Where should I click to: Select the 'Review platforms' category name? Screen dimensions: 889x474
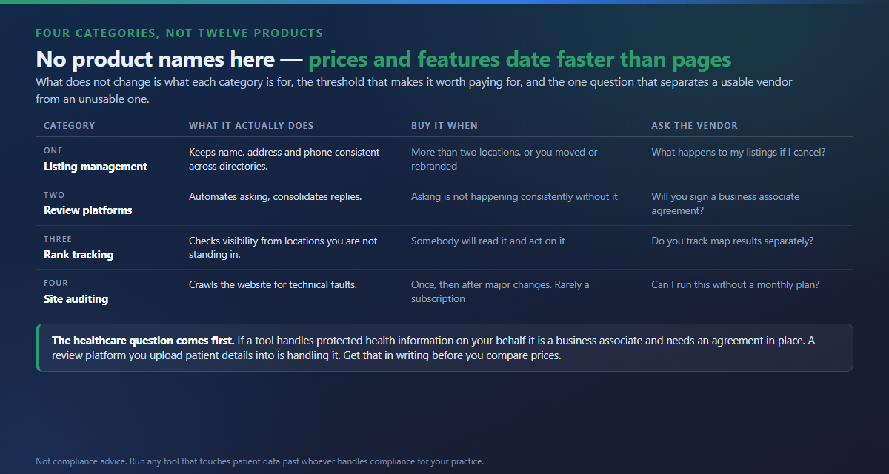click(x=88, y=210)
